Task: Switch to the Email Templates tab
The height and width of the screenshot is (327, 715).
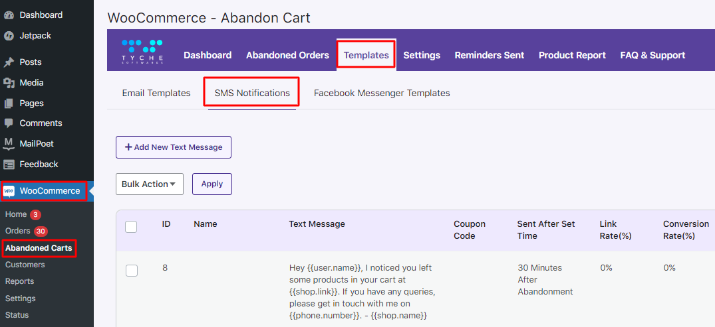Action: [x=156, y=94]
